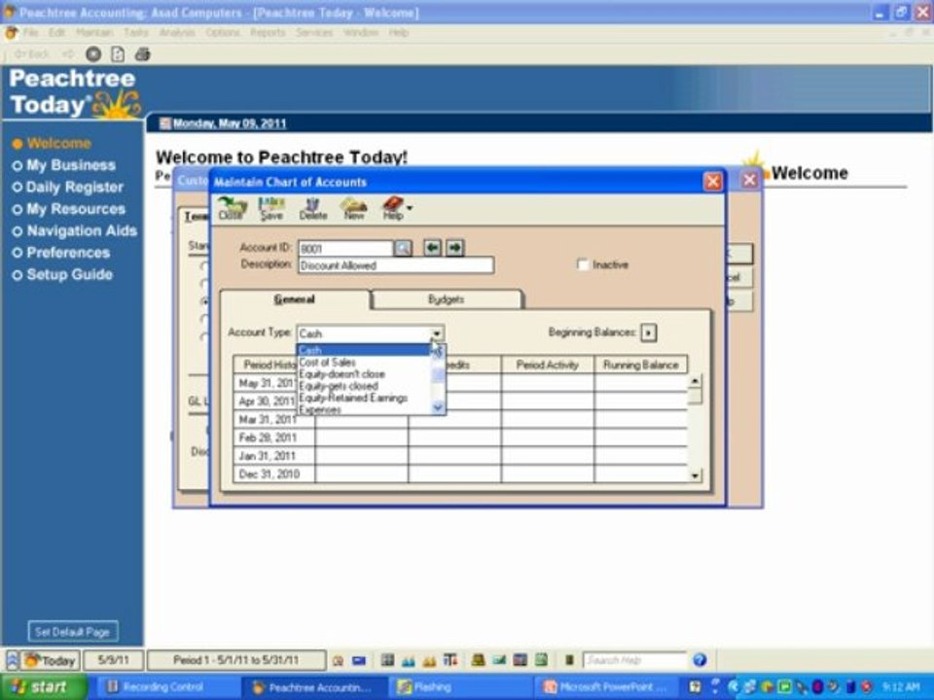This screenshot has width=934, height=700.
Task: Open the Services menu
Action: (314, 32)
